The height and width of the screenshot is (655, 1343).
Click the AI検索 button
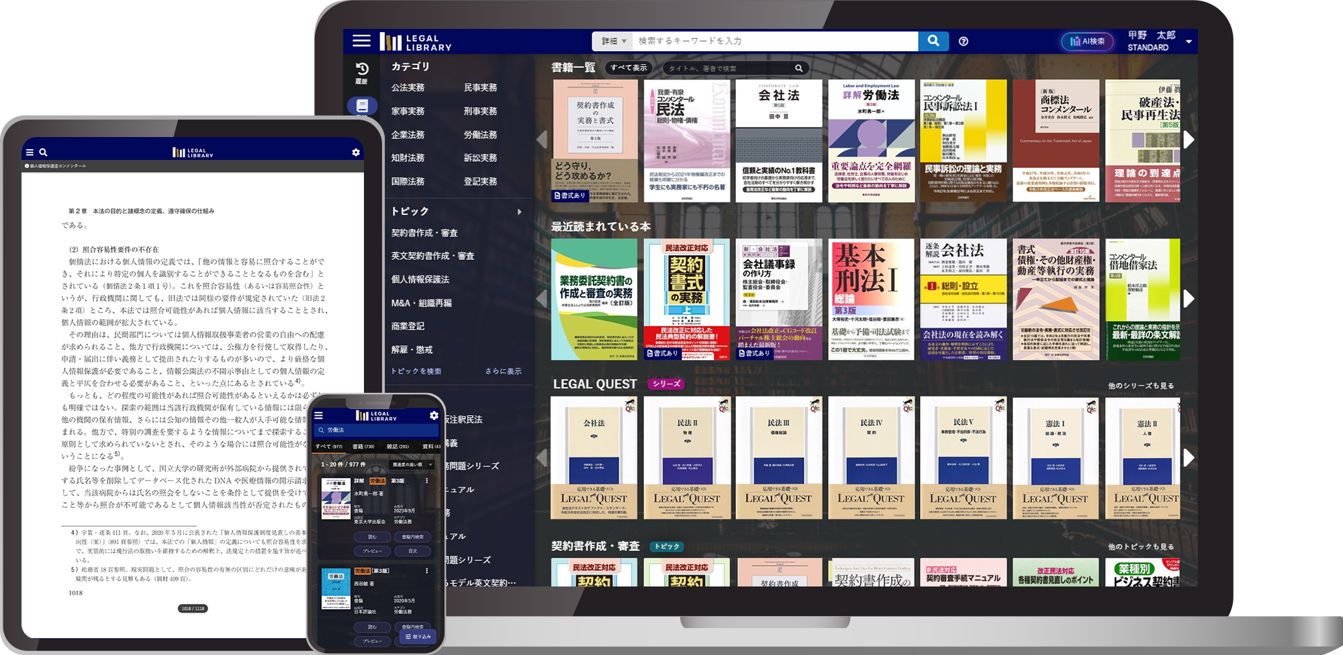click(1087, 42)
